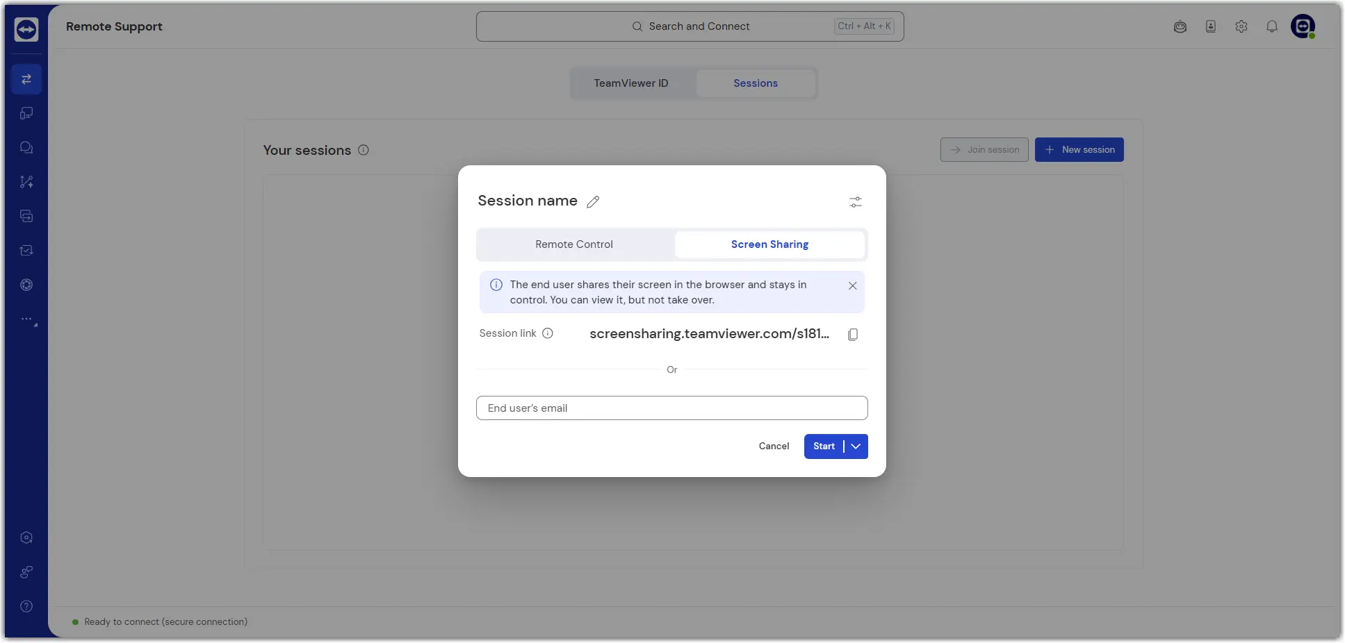The width and height of the screenshot is (1345, 643).
Task: Open Remote Support sidebar icon
Action: [26, 79]
